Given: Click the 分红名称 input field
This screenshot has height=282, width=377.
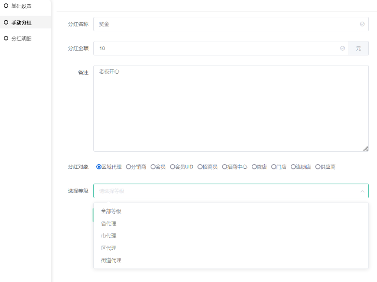Looking at the screenshot, I should [x=226, y=24].
